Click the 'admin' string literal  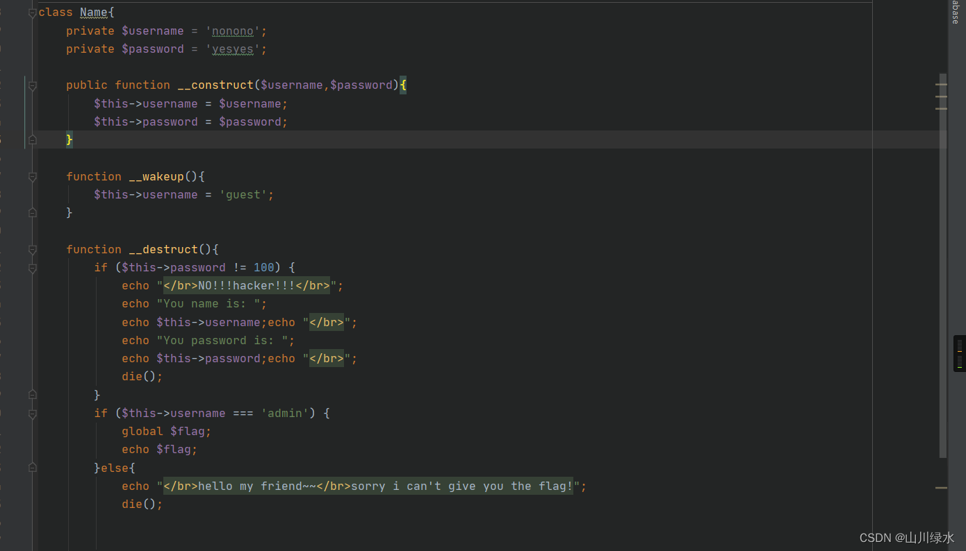click(x=285, y=414)
